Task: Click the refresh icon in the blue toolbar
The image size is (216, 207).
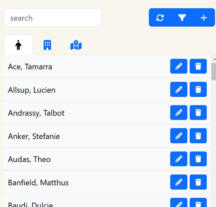Action: coord(160,18)
